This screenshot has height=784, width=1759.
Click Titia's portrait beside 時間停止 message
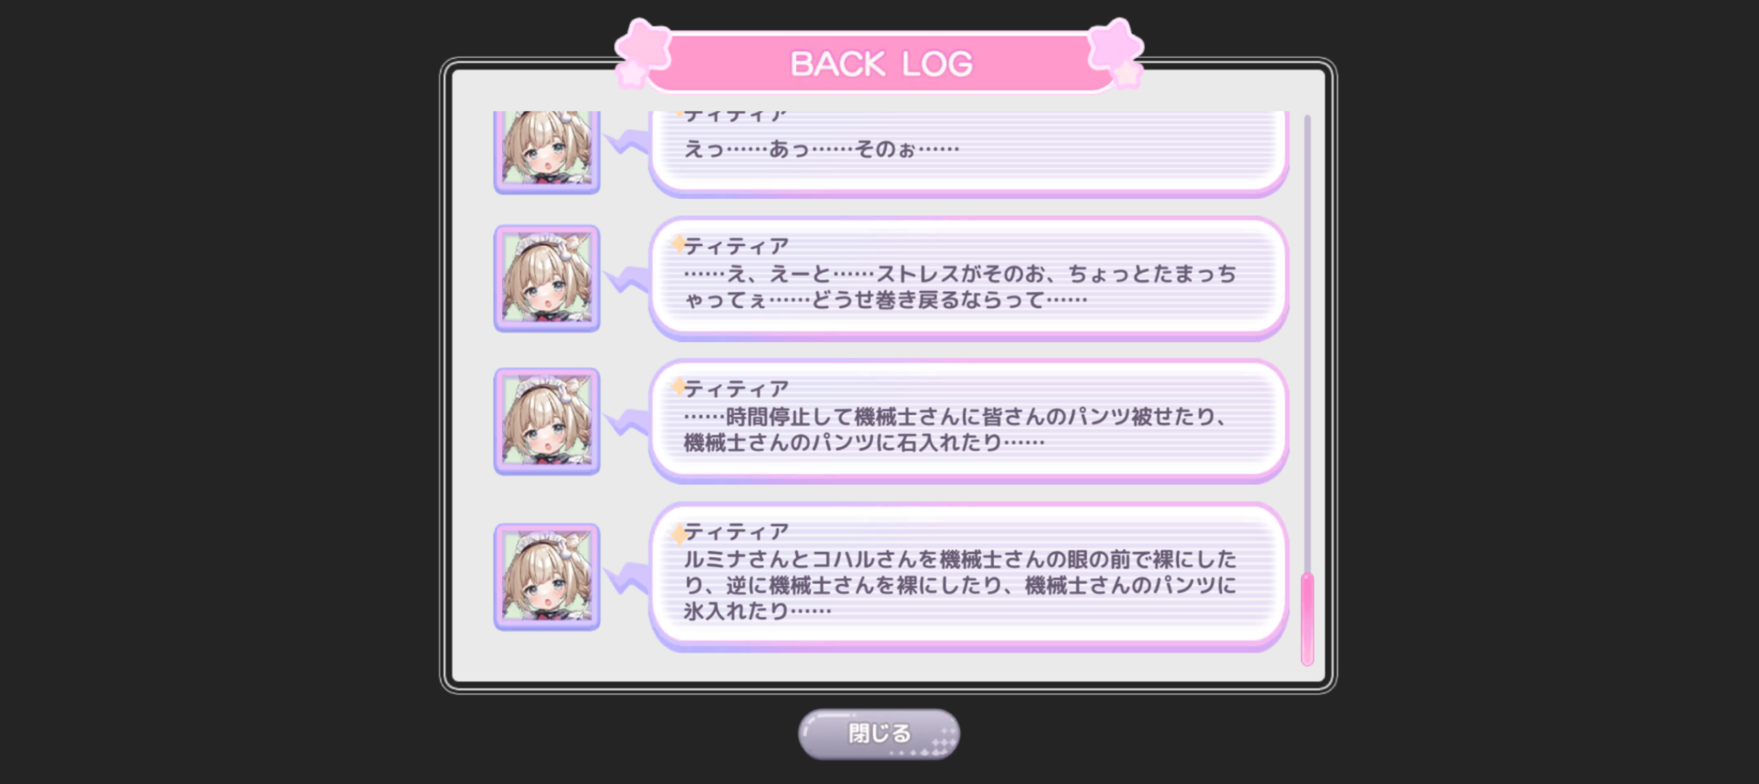(x=547, y=421)
